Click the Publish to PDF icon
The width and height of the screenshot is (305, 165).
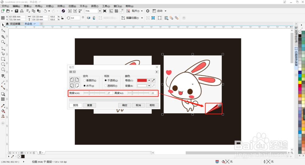pos(80,11)
